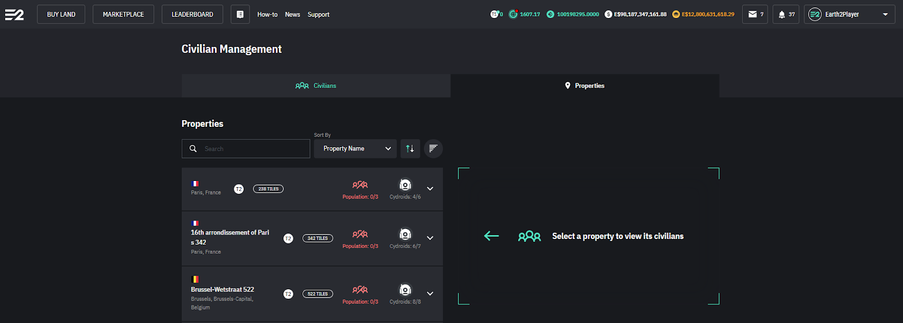Expand the Brussel-Wetstraat 522 property row
This screenshot has width=903, height=323.
tap(430, 294)
